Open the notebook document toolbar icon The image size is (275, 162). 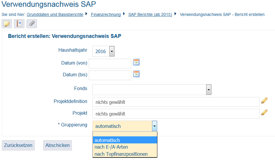point(19,24)
